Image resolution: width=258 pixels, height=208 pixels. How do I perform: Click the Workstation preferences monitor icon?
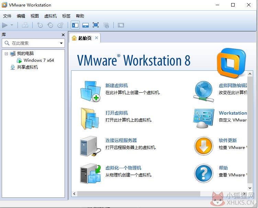pos(204,118)
